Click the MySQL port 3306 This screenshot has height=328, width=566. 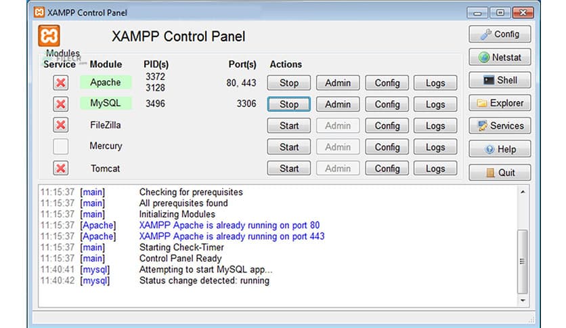pyautogui.click(x=246, y=104)
